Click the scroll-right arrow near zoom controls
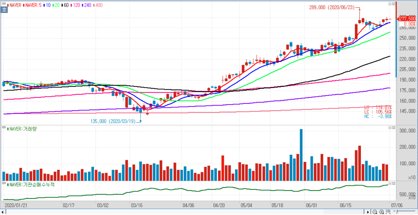Screen dimensions: 418x215 click(x=368, y=212)
